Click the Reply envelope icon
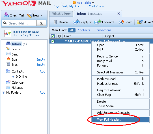 point(76,22)
